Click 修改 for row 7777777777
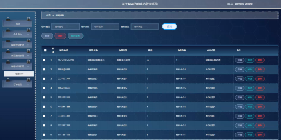The image size is (281, 140). pos(250,79)
